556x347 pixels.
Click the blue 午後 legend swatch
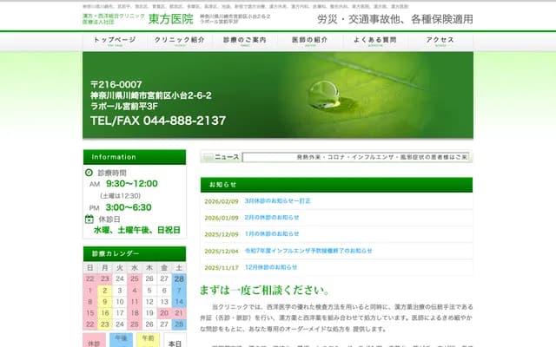[120, 339]
